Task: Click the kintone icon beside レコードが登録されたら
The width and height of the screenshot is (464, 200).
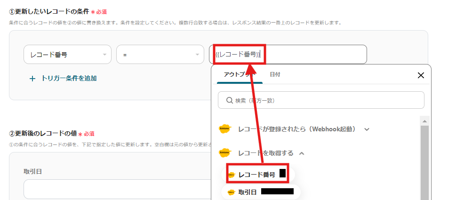Action: pos(224,129)
